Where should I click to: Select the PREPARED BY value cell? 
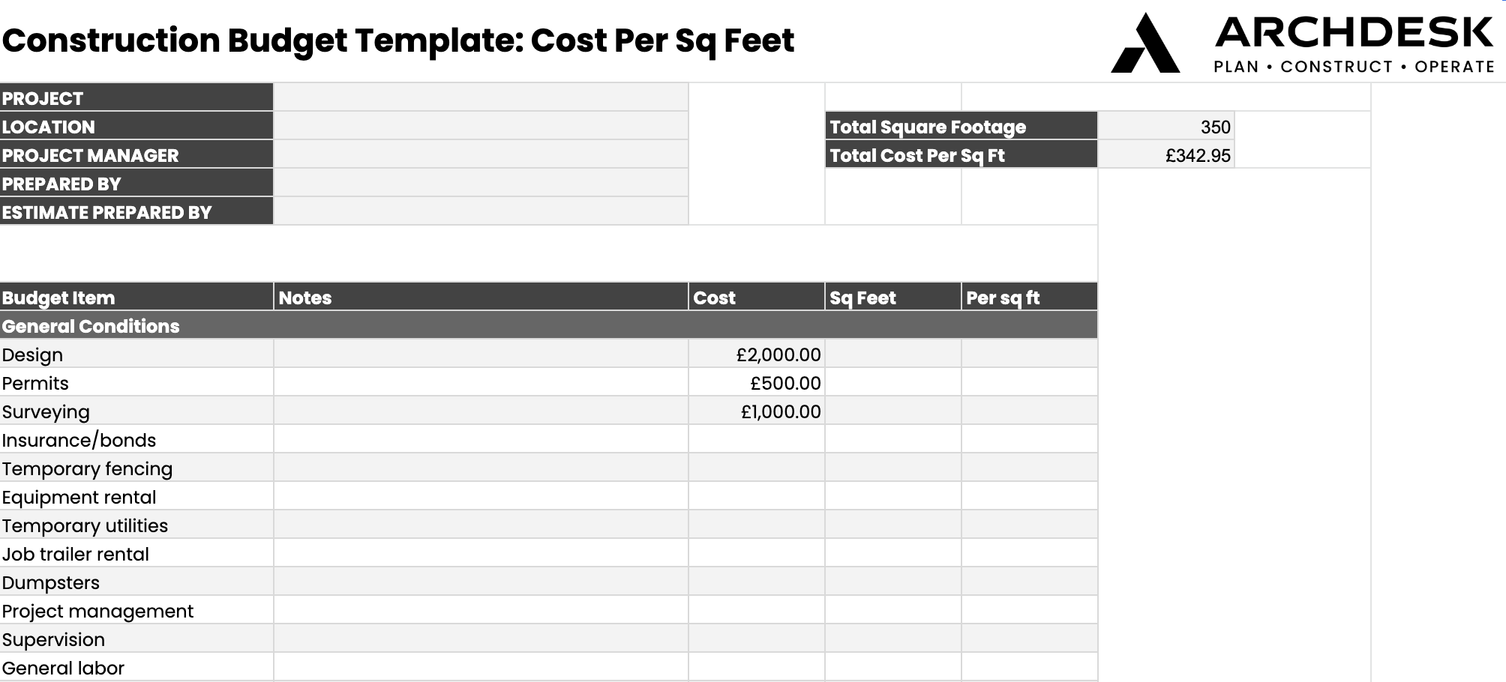pos(481,184)
